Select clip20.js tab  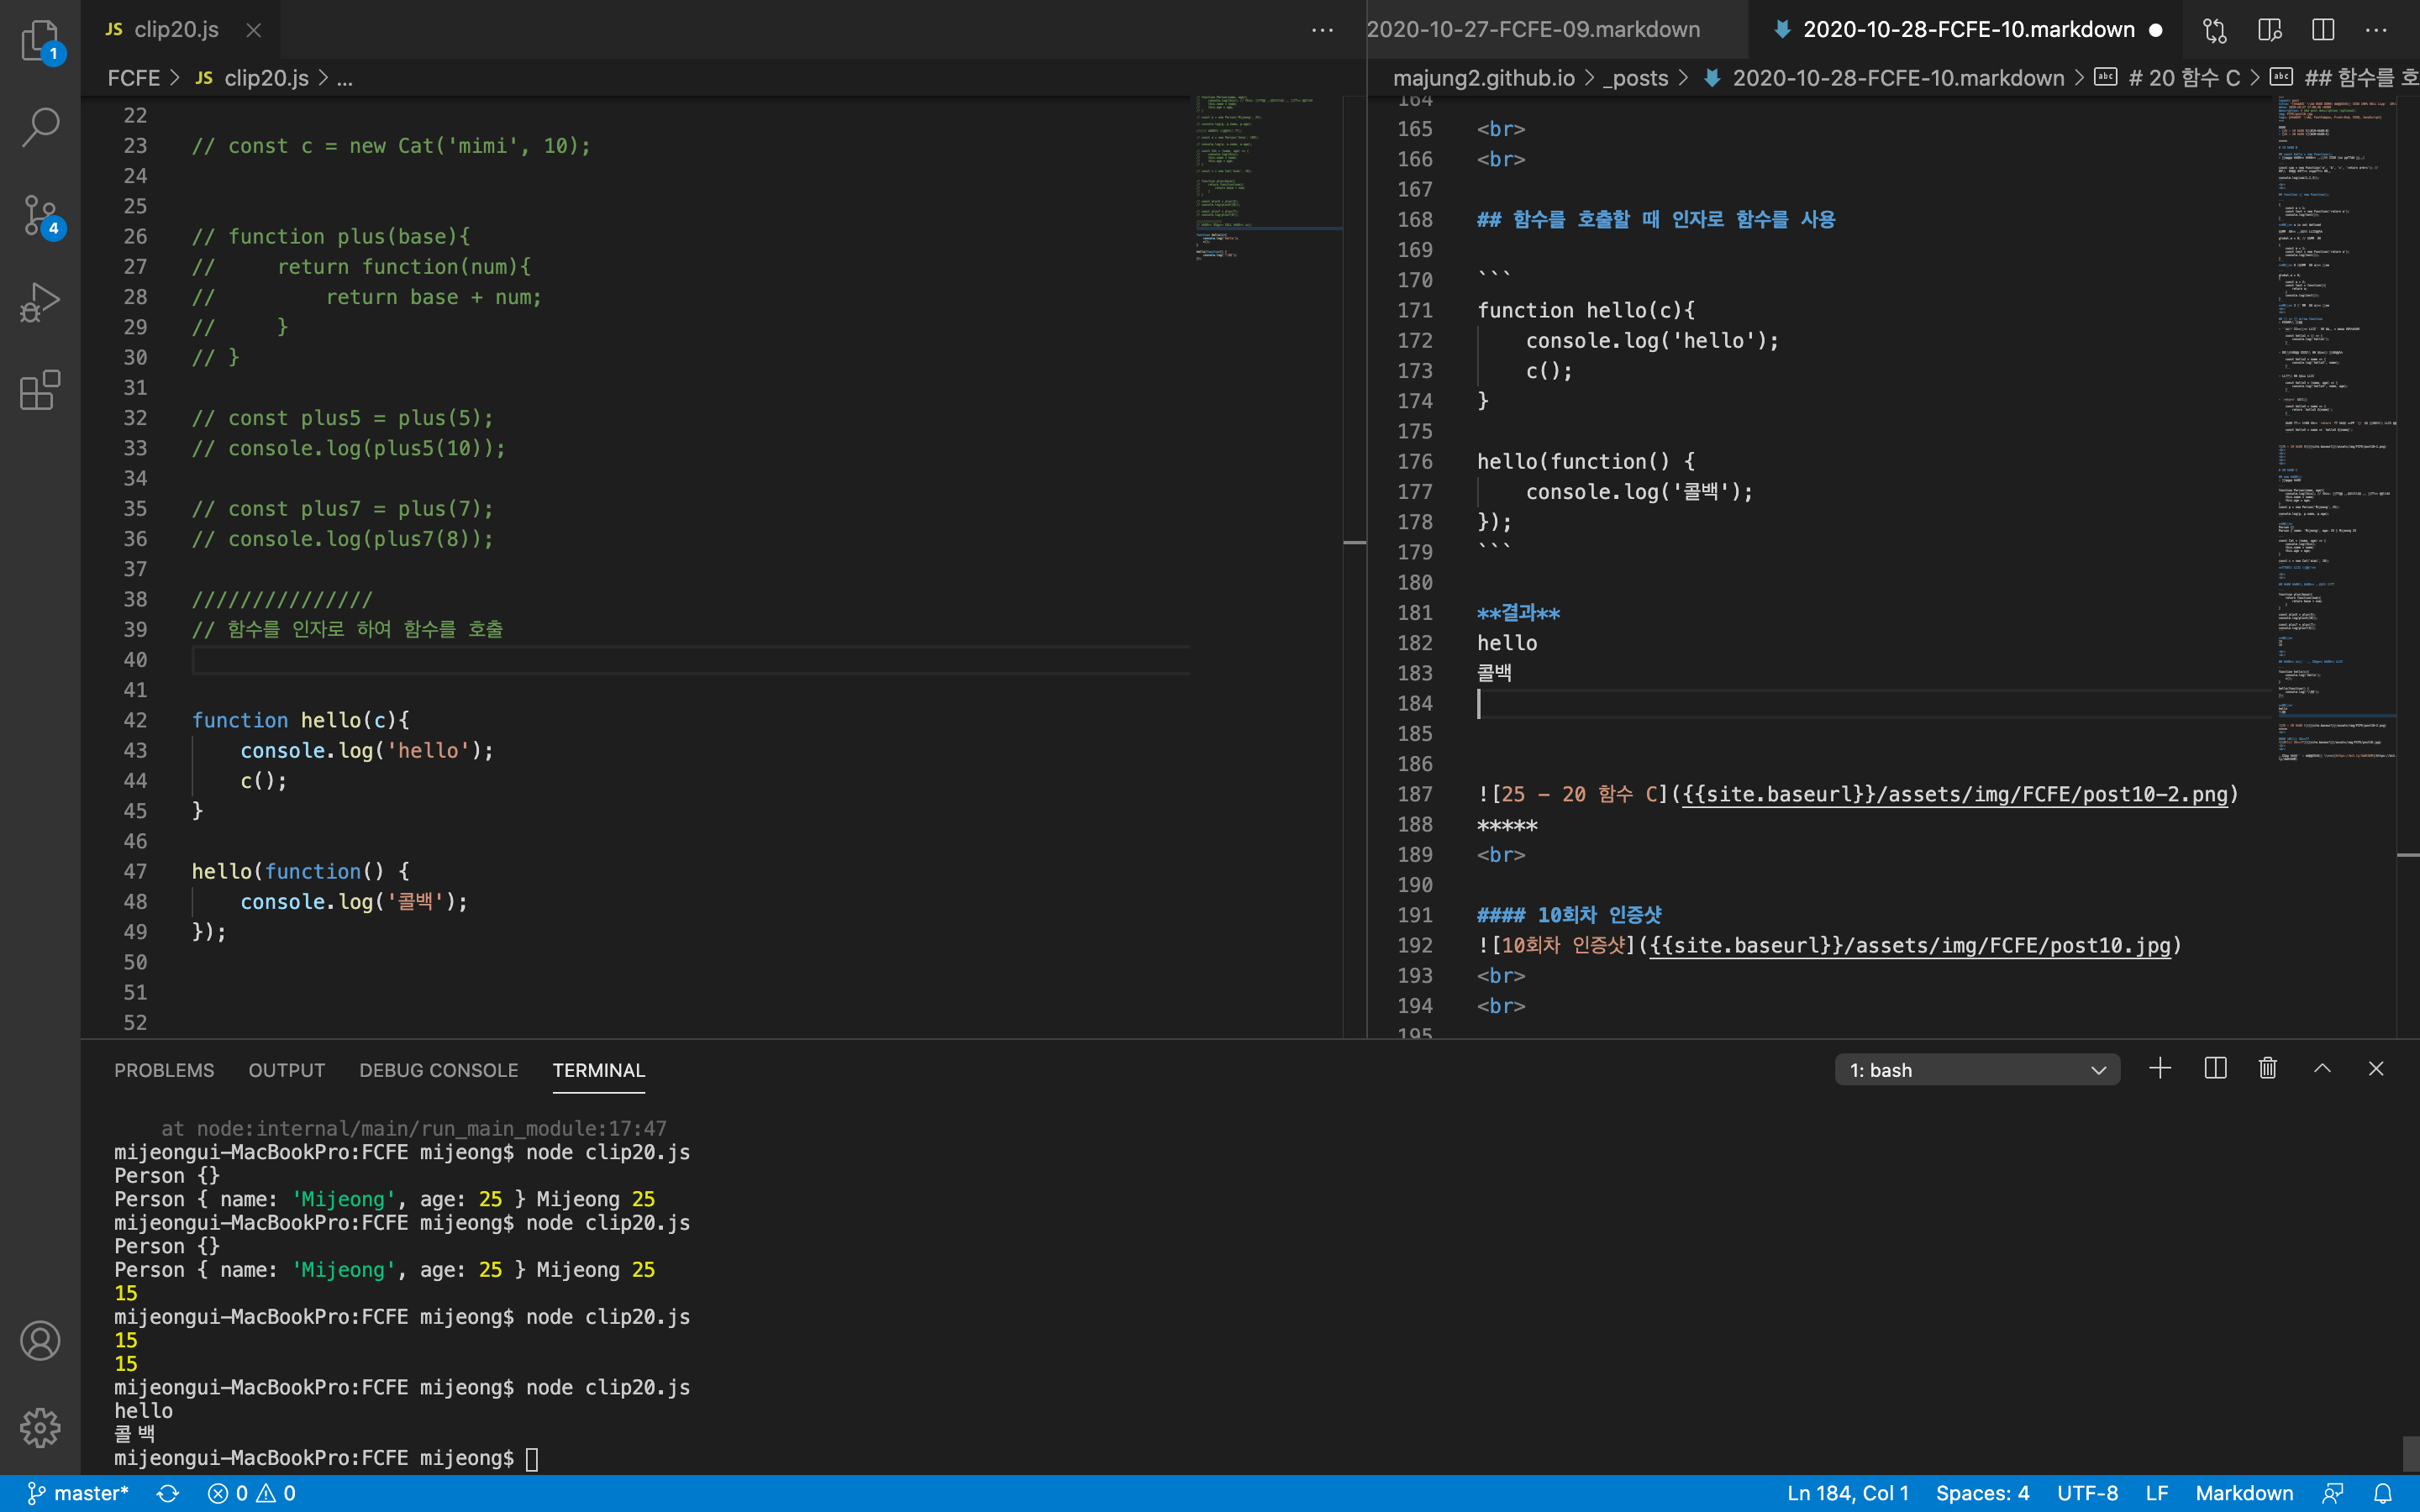pos(176,30)
